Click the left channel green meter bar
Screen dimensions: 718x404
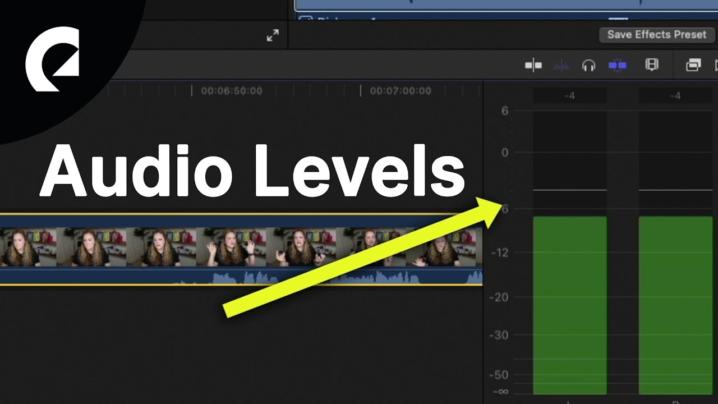(569, 305)
